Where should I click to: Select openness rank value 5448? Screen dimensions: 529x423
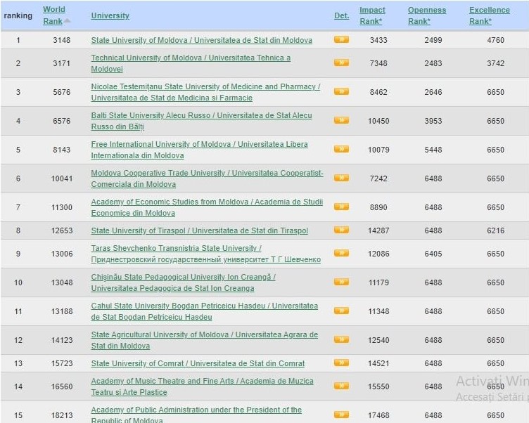pyautogui.click(x=433, y=150)
